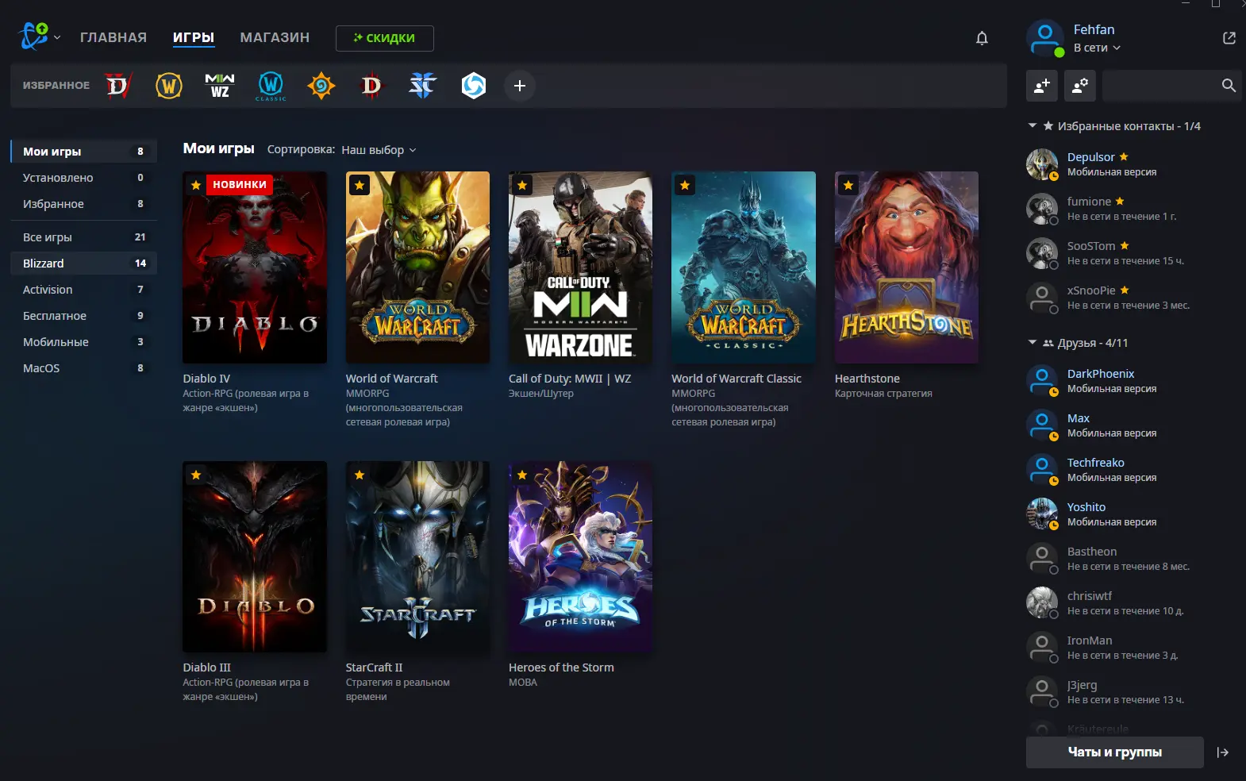The image size is (1246, 781).
Task: Click the add friend icon
Action: pyautogui.click(x=1042, y=86)
